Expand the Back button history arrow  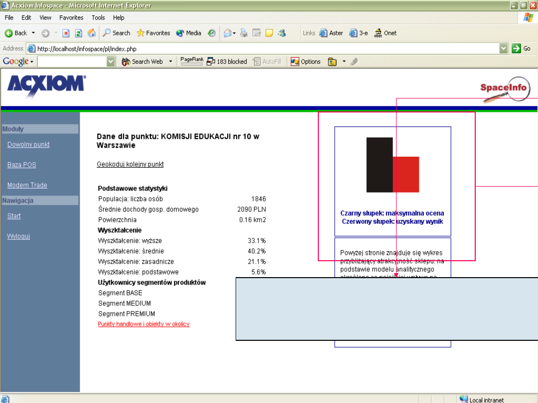tap(33, 33)
